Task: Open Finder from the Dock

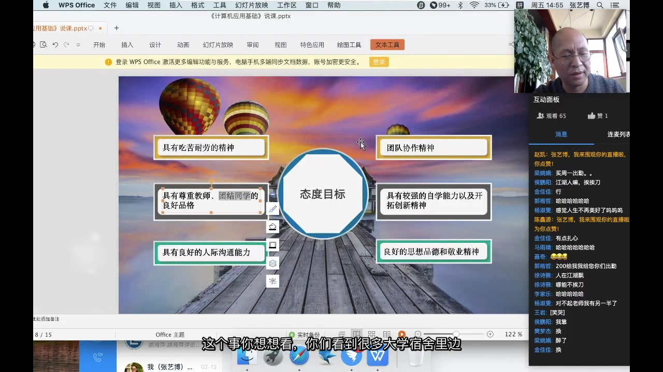Action: 247,355
